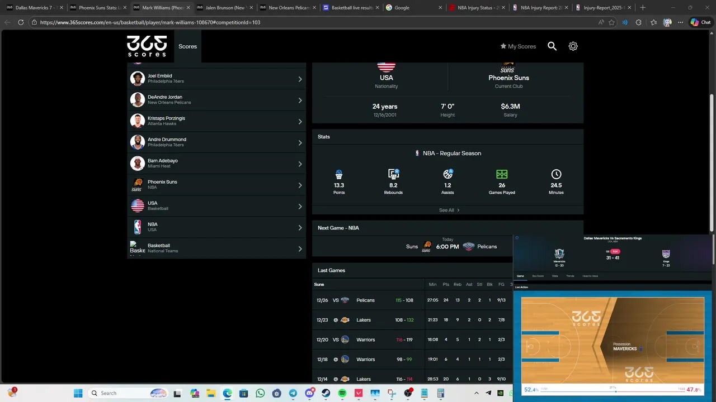
Task: Expand the NBA USA row chevron
Action: click(300, 227)
